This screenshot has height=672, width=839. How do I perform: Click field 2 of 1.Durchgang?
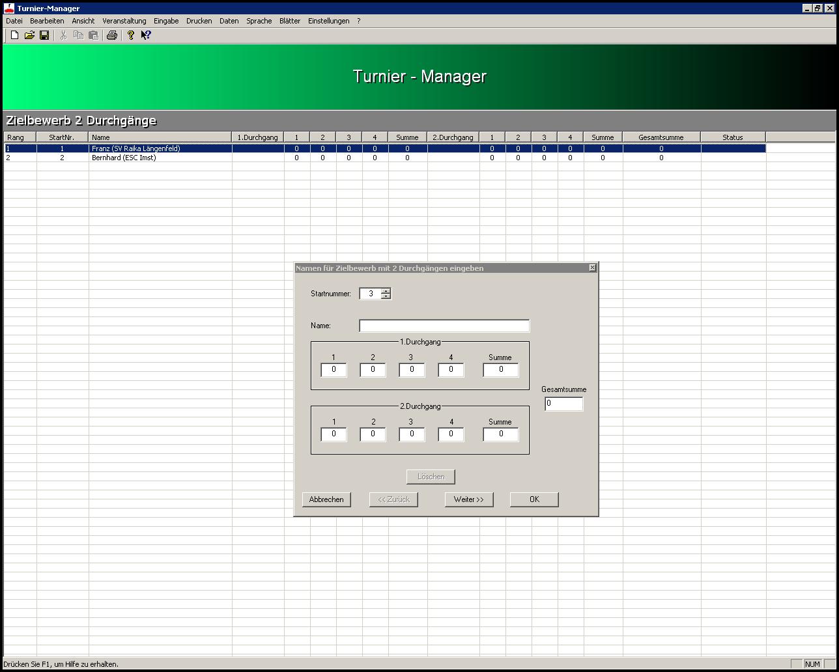(373, 370)
